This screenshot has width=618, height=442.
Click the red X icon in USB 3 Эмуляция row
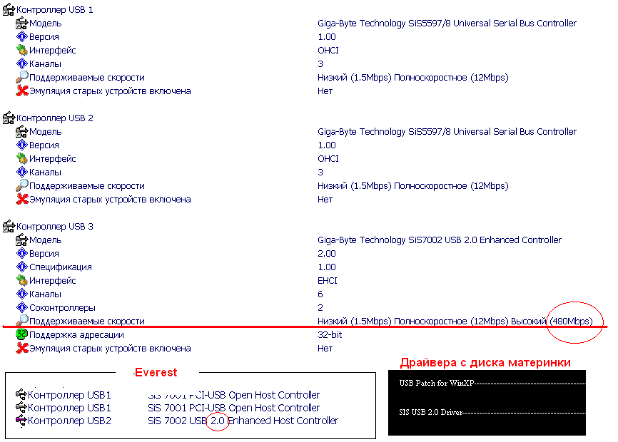click(22, 349)
